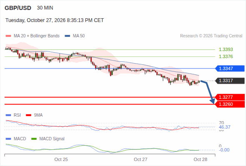Click the MACD value -0.00
Screen dimensions: 246x166
[x=224, y=150]
